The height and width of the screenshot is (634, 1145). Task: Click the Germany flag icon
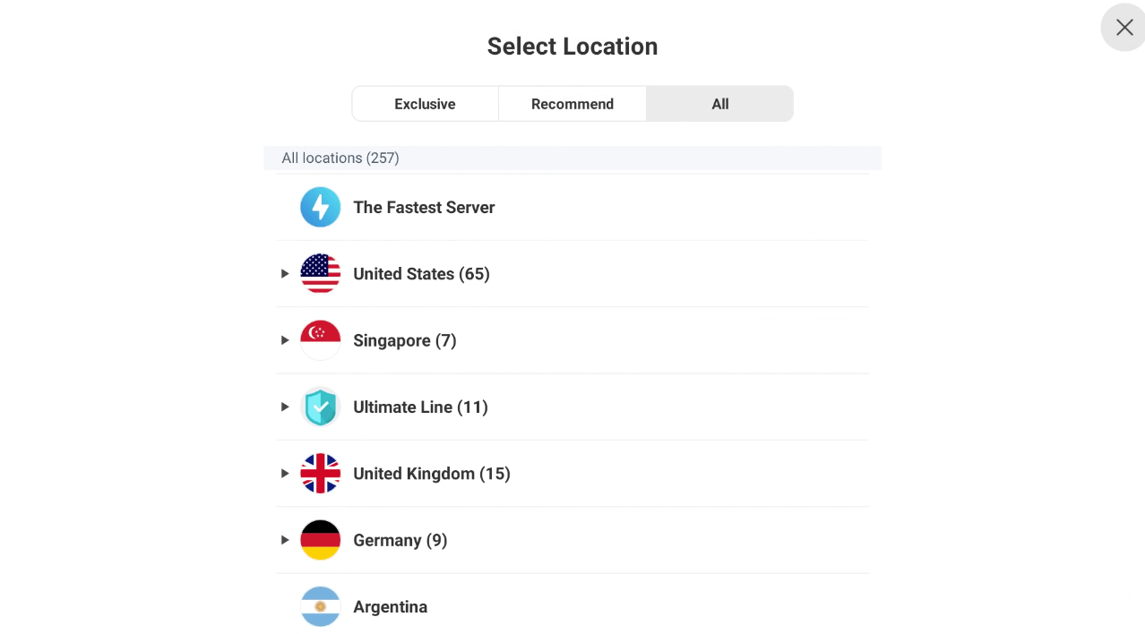pos(320,540)
